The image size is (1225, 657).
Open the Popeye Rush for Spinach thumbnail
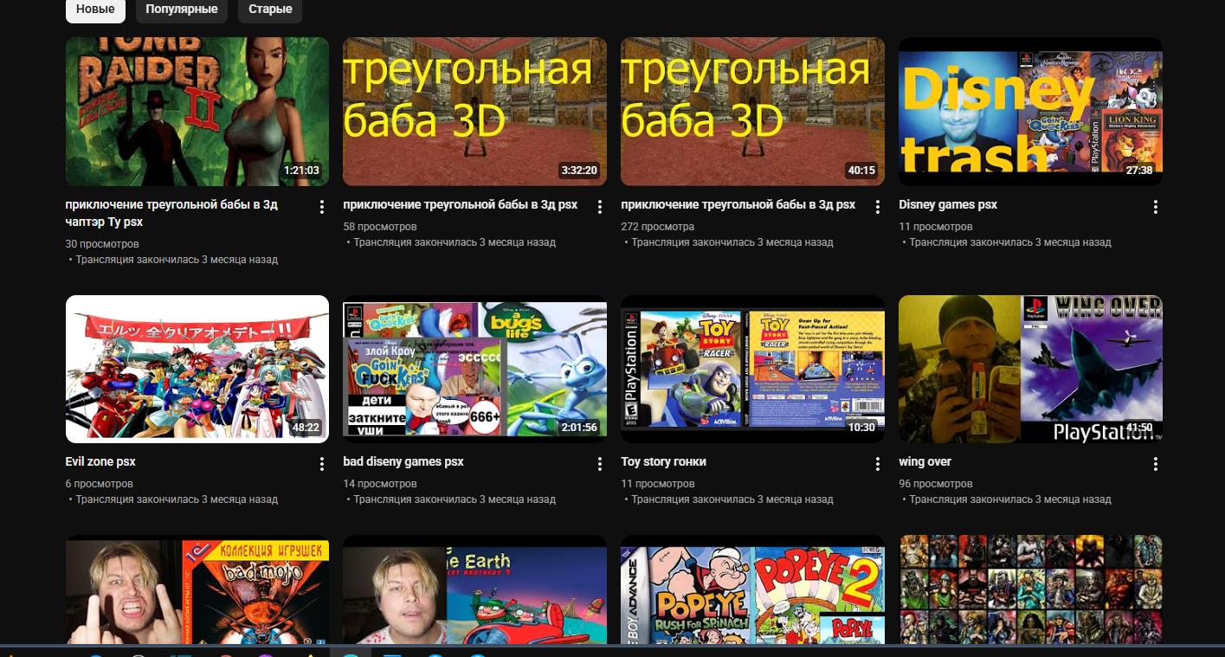click(752, 589)
